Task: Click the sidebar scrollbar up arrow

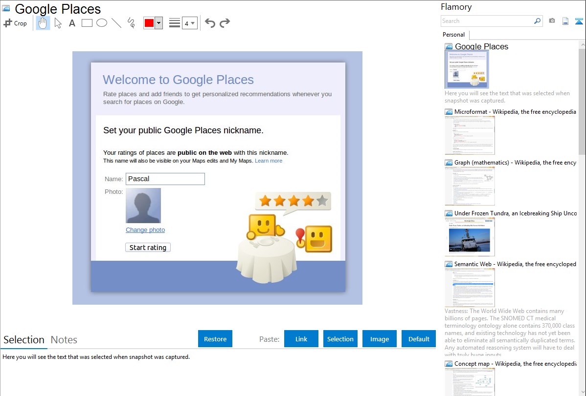Action: coord(582,44)
